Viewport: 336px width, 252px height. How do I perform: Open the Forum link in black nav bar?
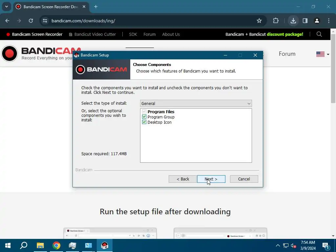pos(149,34)
